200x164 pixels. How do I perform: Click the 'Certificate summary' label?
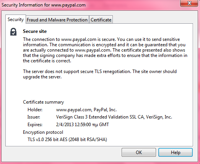[x=43, y=102]
